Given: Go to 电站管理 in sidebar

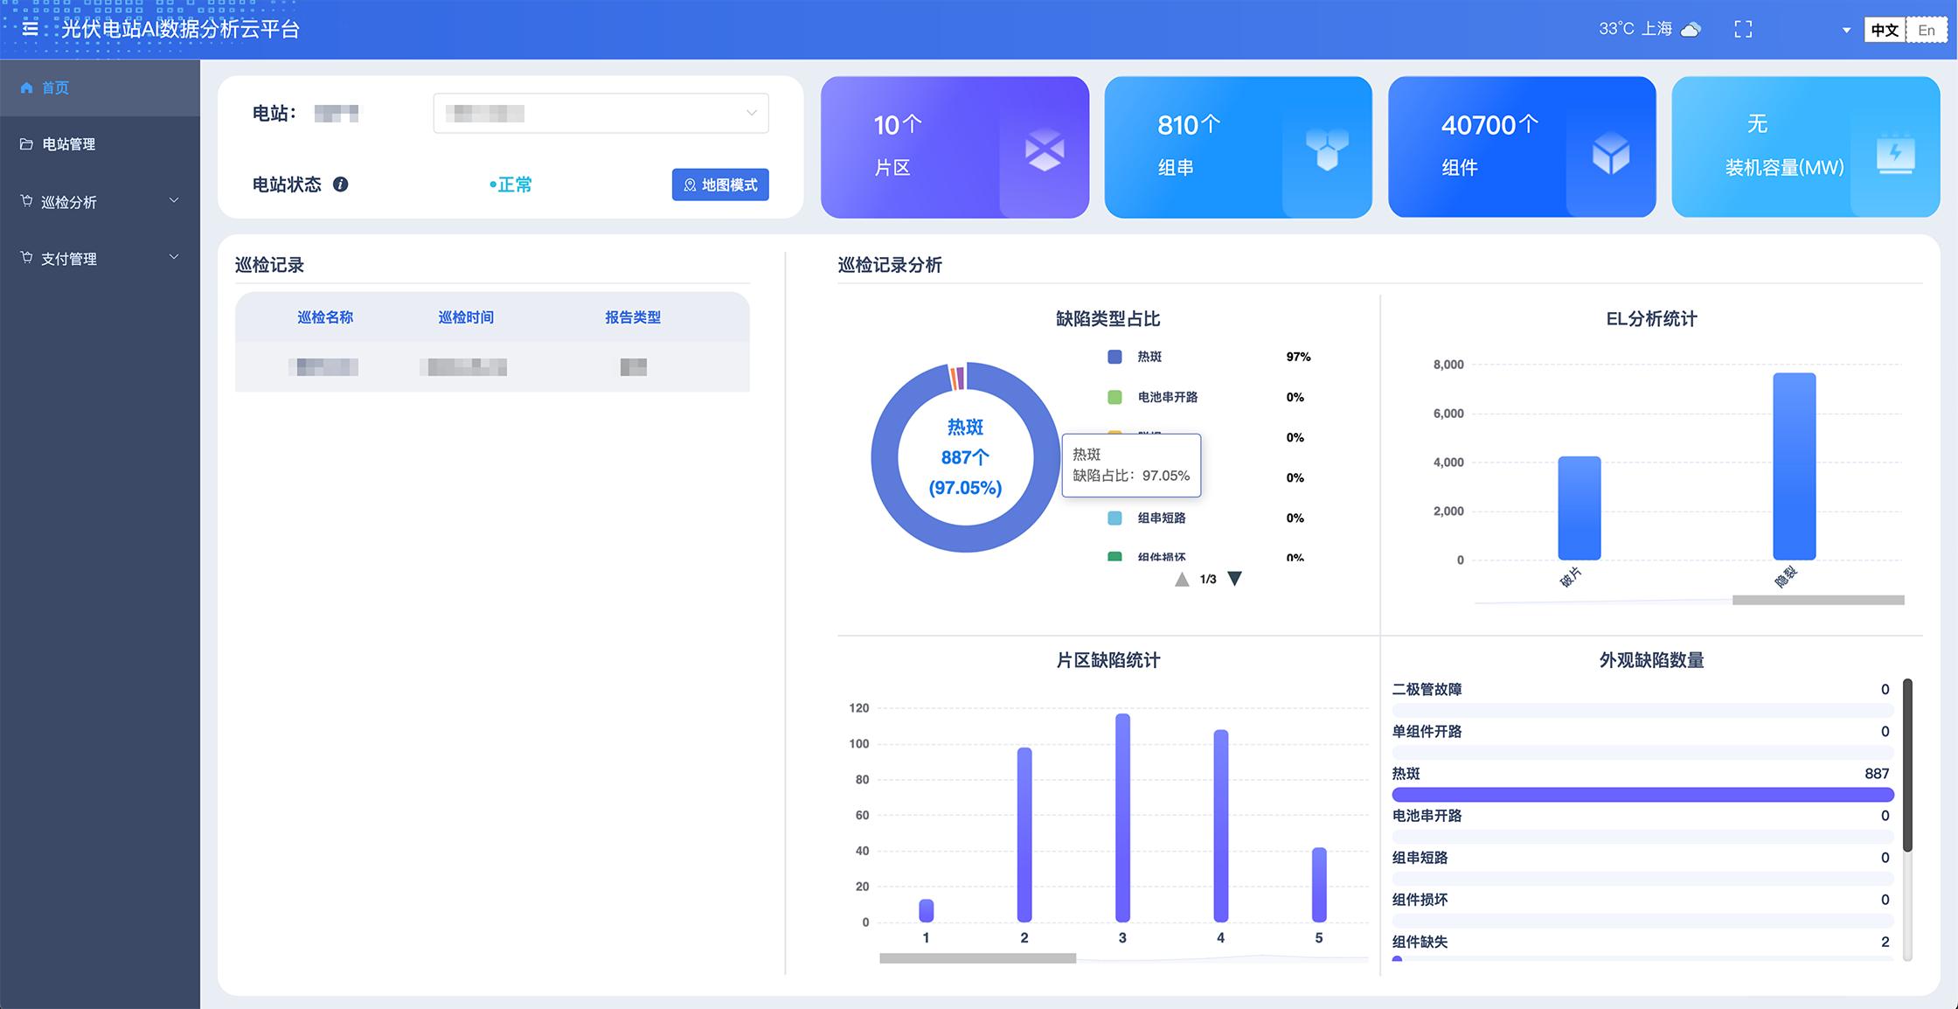Looking at the screenshot, I should coord(68,144).
